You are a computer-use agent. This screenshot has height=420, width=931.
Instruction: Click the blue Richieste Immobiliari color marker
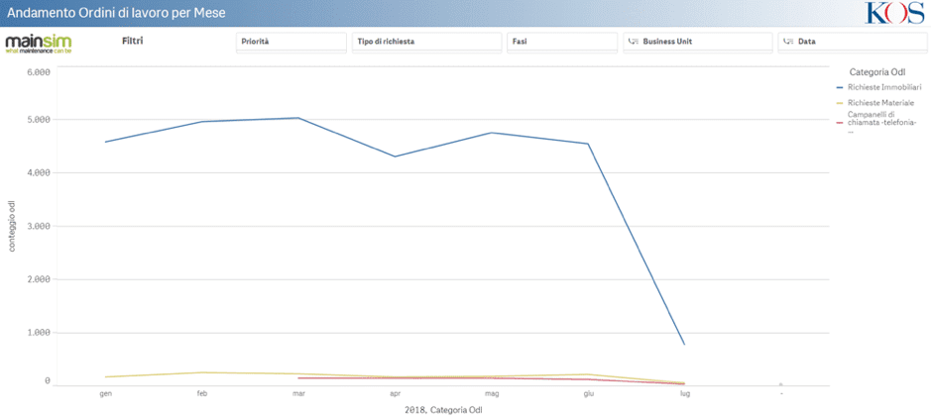pos(840,88)
